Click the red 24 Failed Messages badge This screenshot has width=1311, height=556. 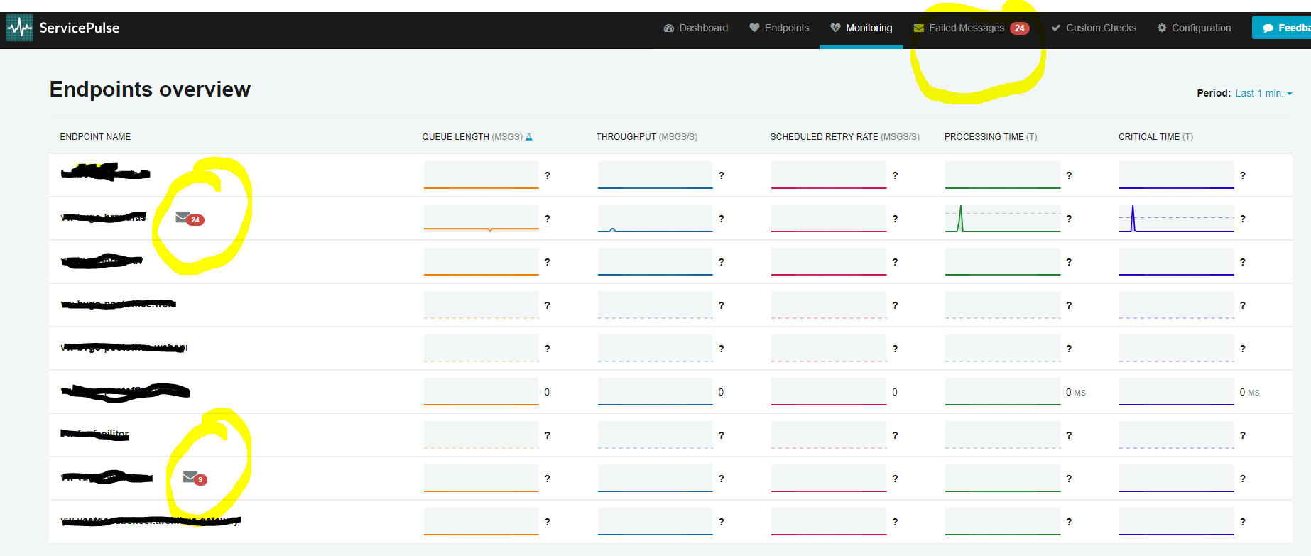pos(1020,28)
